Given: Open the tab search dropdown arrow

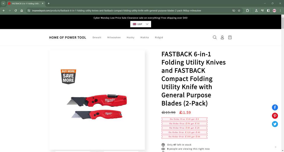Looking at the screenshot, I should click(3, 4).
